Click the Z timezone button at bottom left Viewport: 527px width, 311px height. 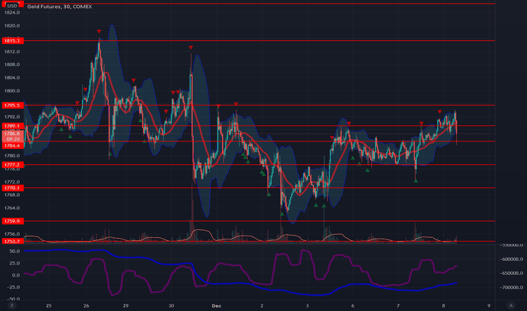click(12, 305)
